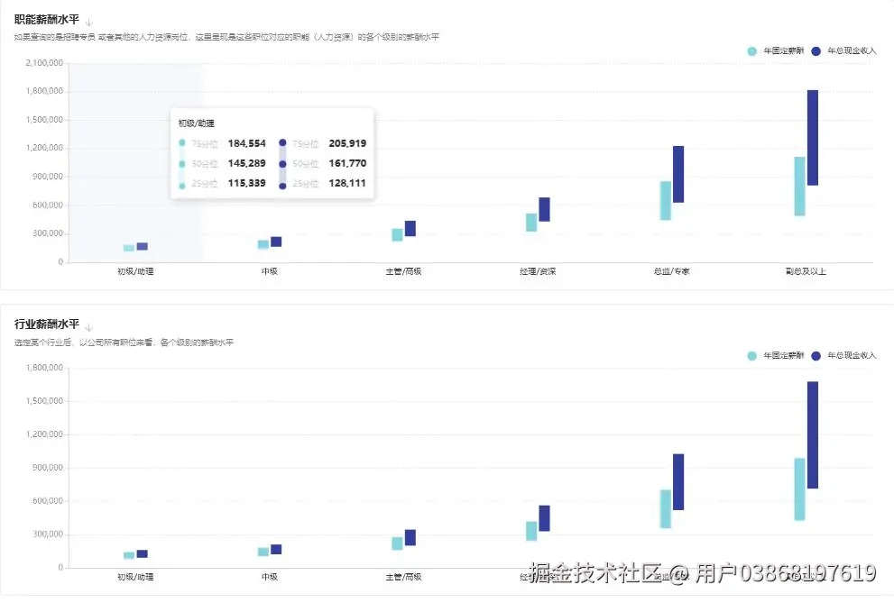The height and width of the screenshot is (603, 894).
Task: Click 初级/助理 axis label in 职能薪酬水平 chart
Action: pyautogui.click(x=135, y=271)
